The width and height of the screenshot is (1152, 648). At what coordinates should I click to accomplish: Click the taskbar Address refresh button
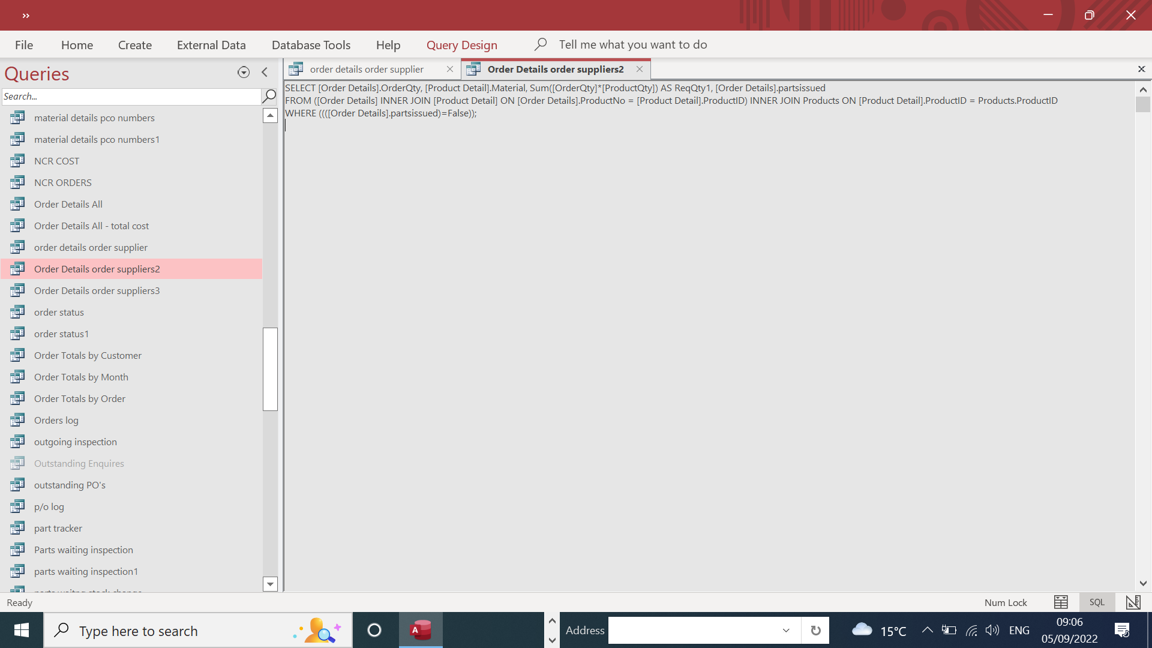[x=815, y=630]
